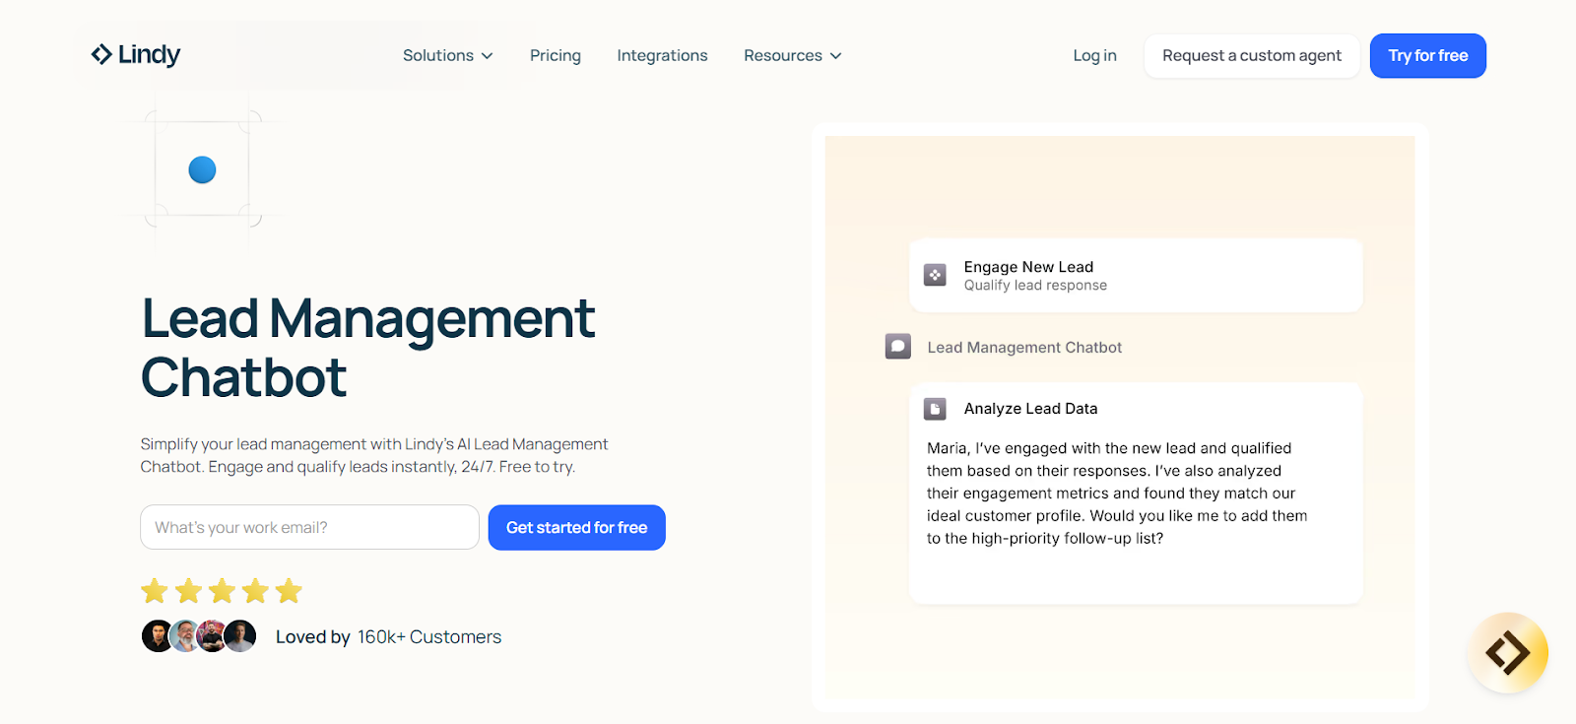Open the Integrations page
Image resolution: width=1576 pixels, height=724 pixels.
[x=662, y=55]
